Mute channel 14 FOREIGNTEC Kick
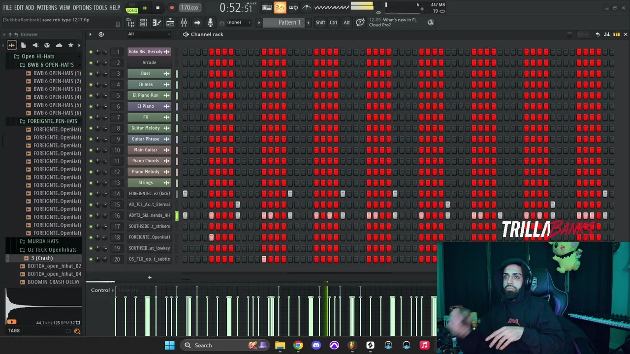 pos(91,194)
